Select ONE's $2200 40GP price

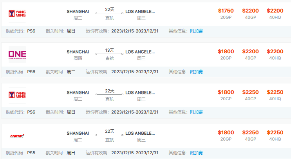250,51
